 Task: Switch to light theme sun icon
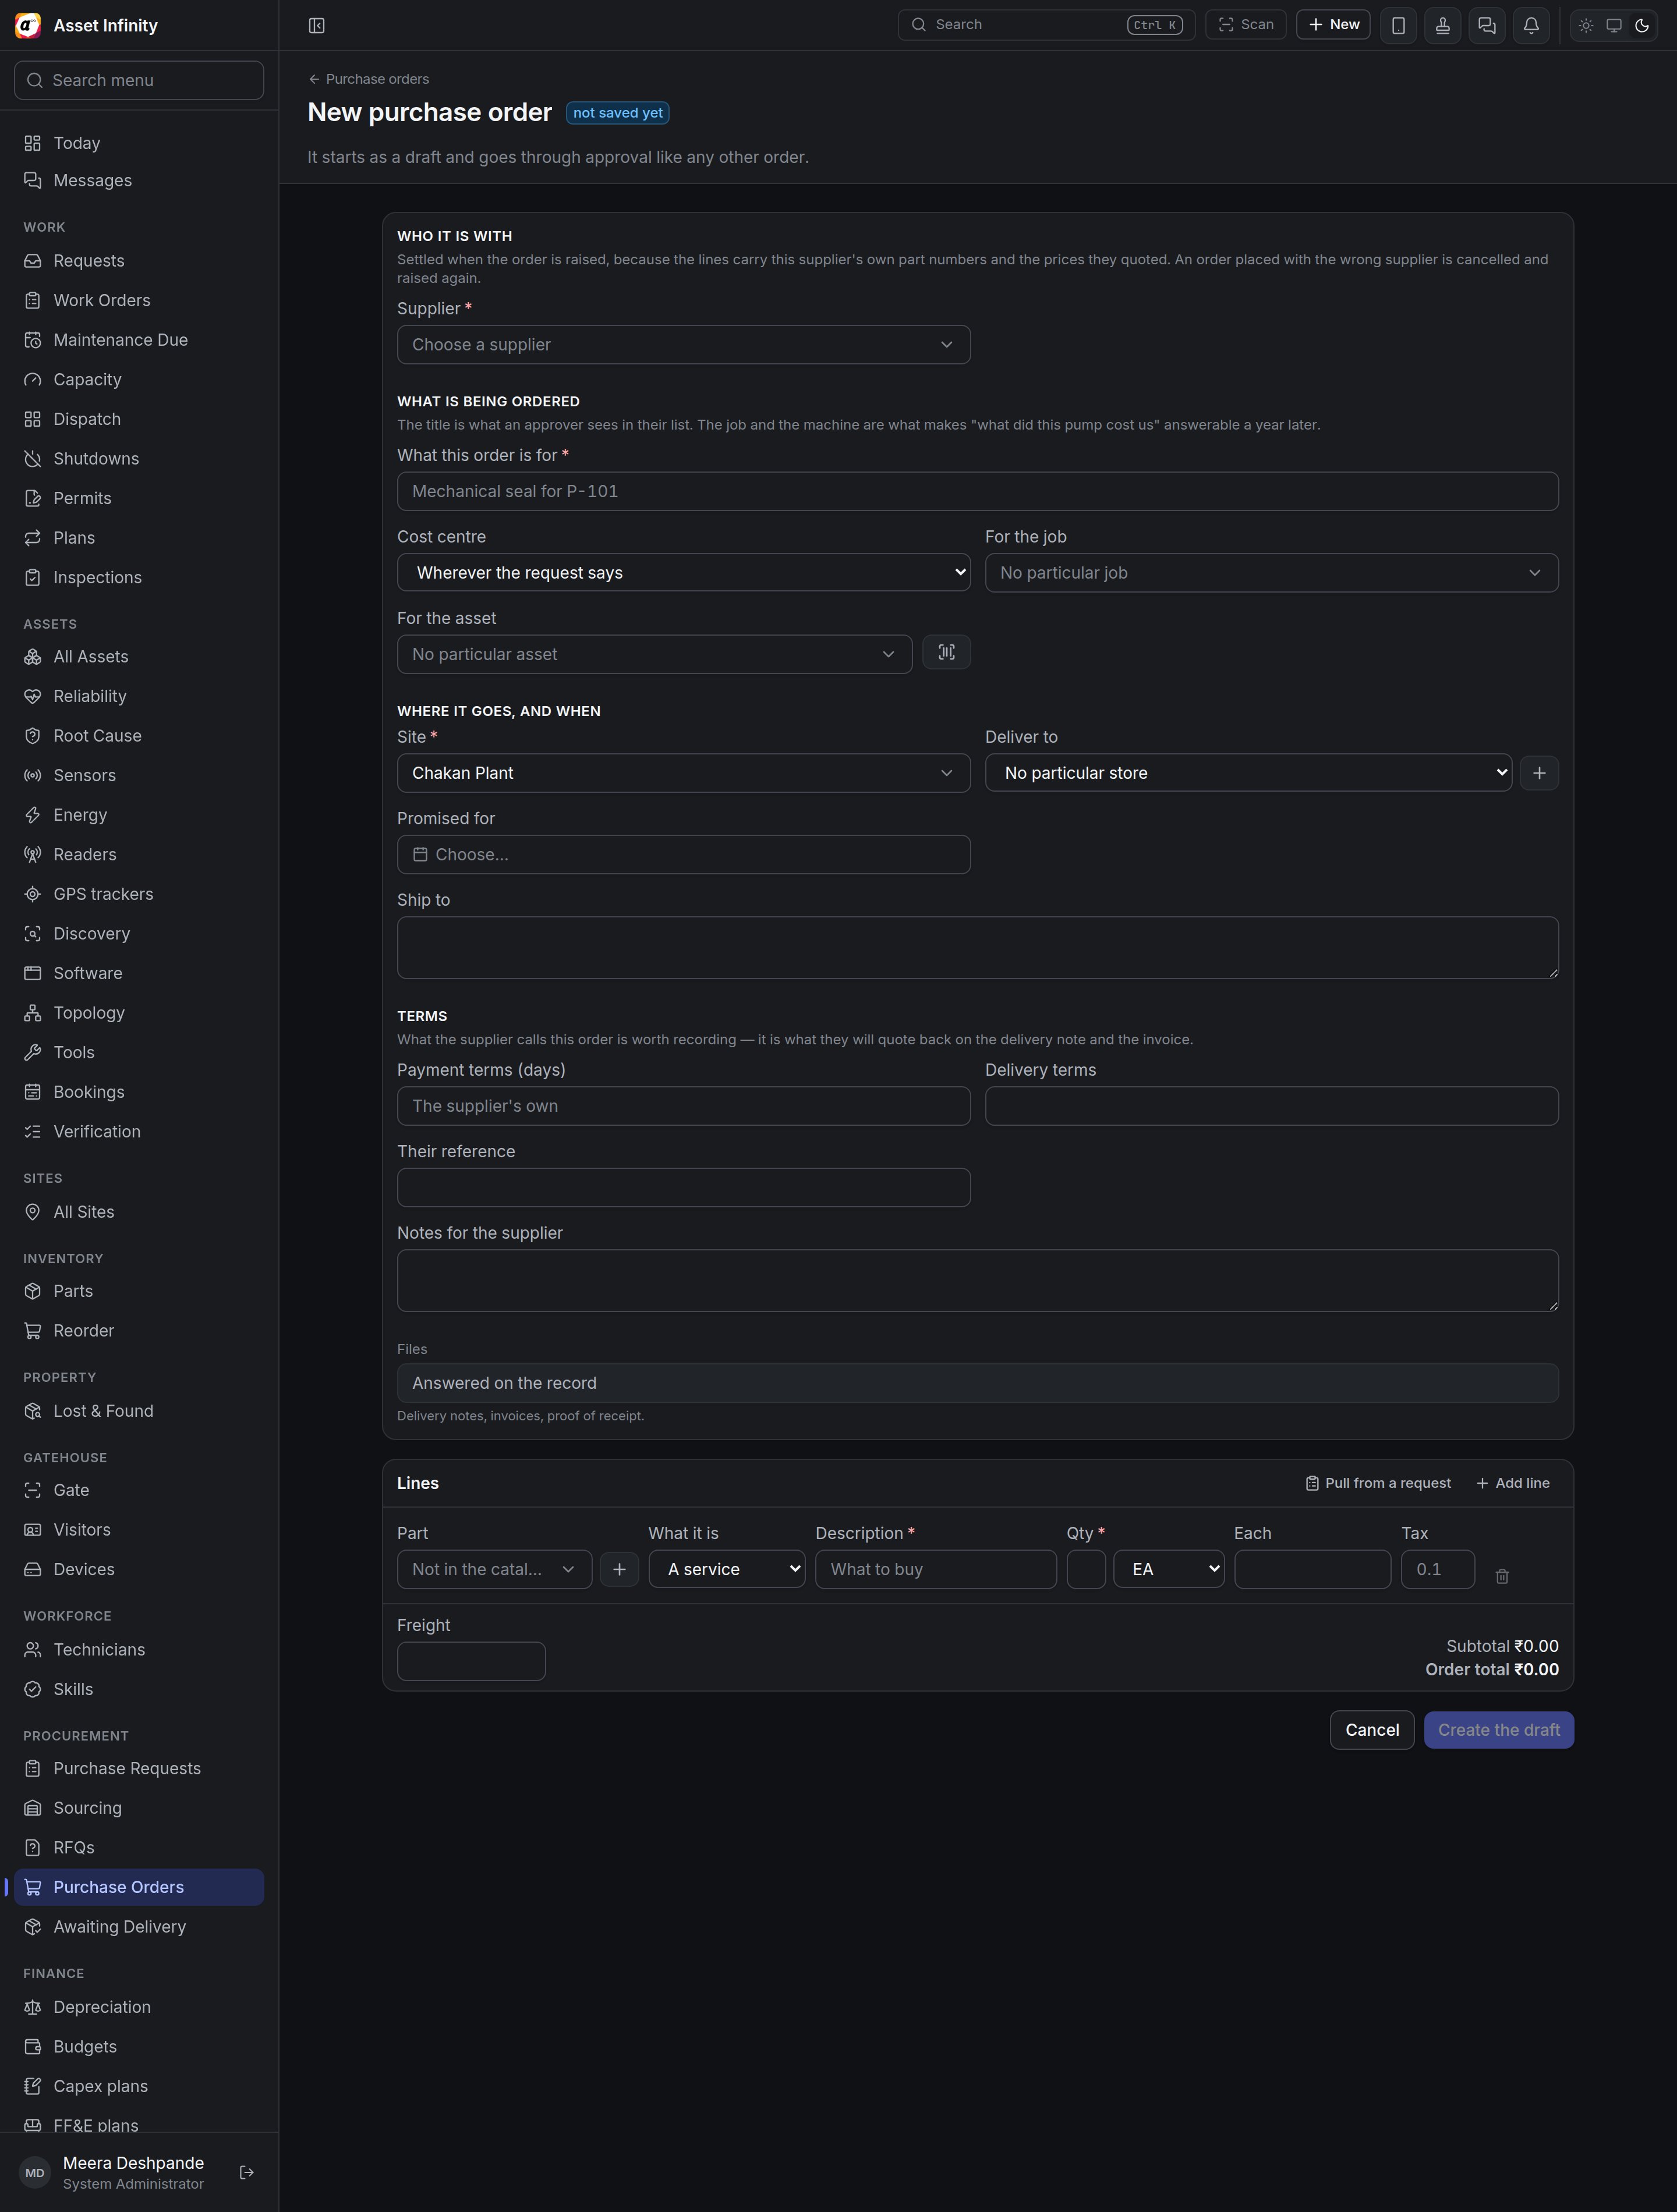(x=1586, y=25)
